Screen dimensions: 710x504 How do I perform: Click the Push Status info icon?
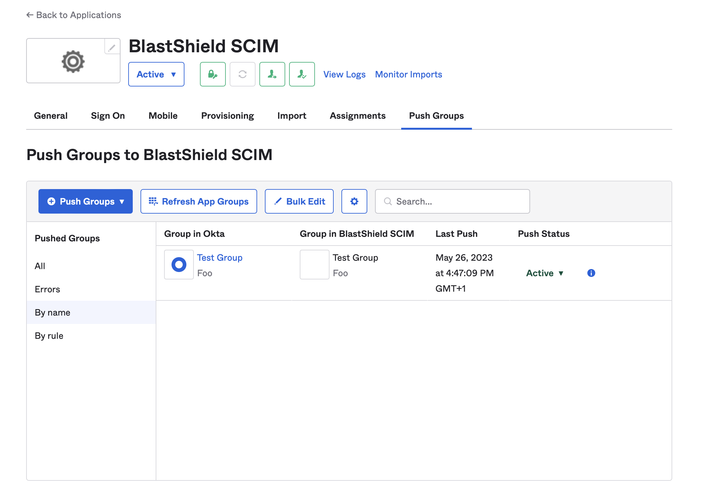pyautogui.click(x=591, y=273)
